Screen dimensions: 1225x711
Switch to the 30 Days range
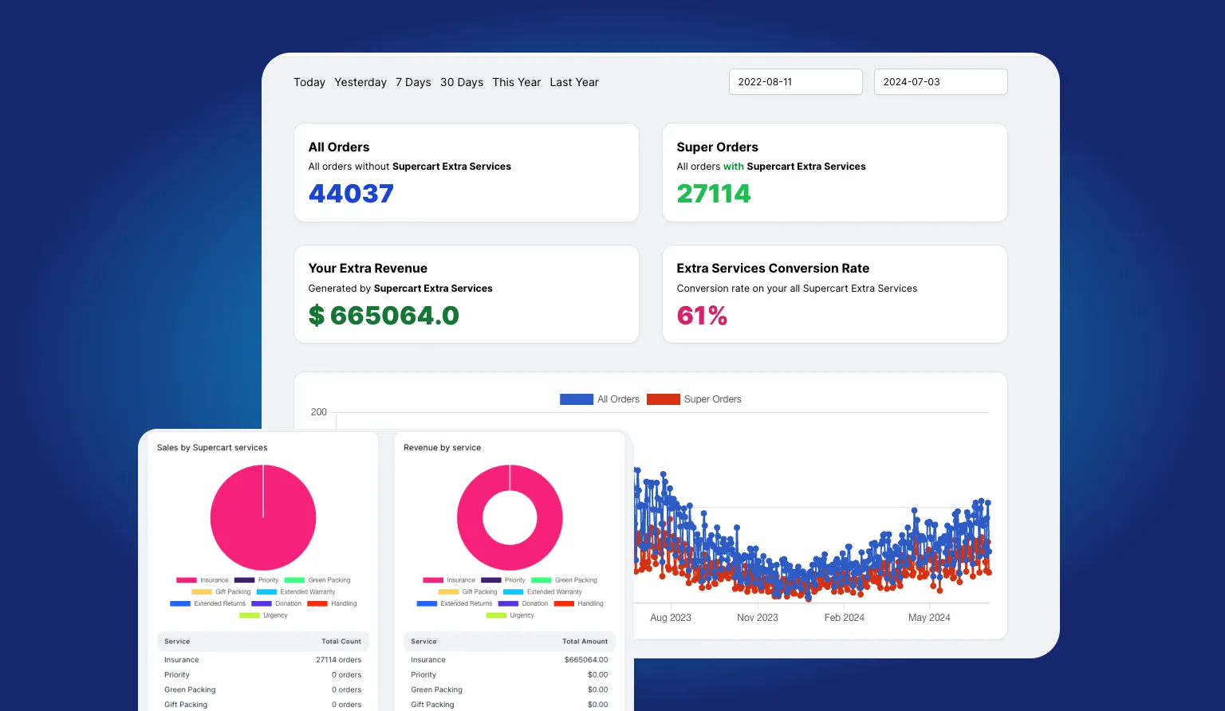pyautogui.click(x=462, y=82)
